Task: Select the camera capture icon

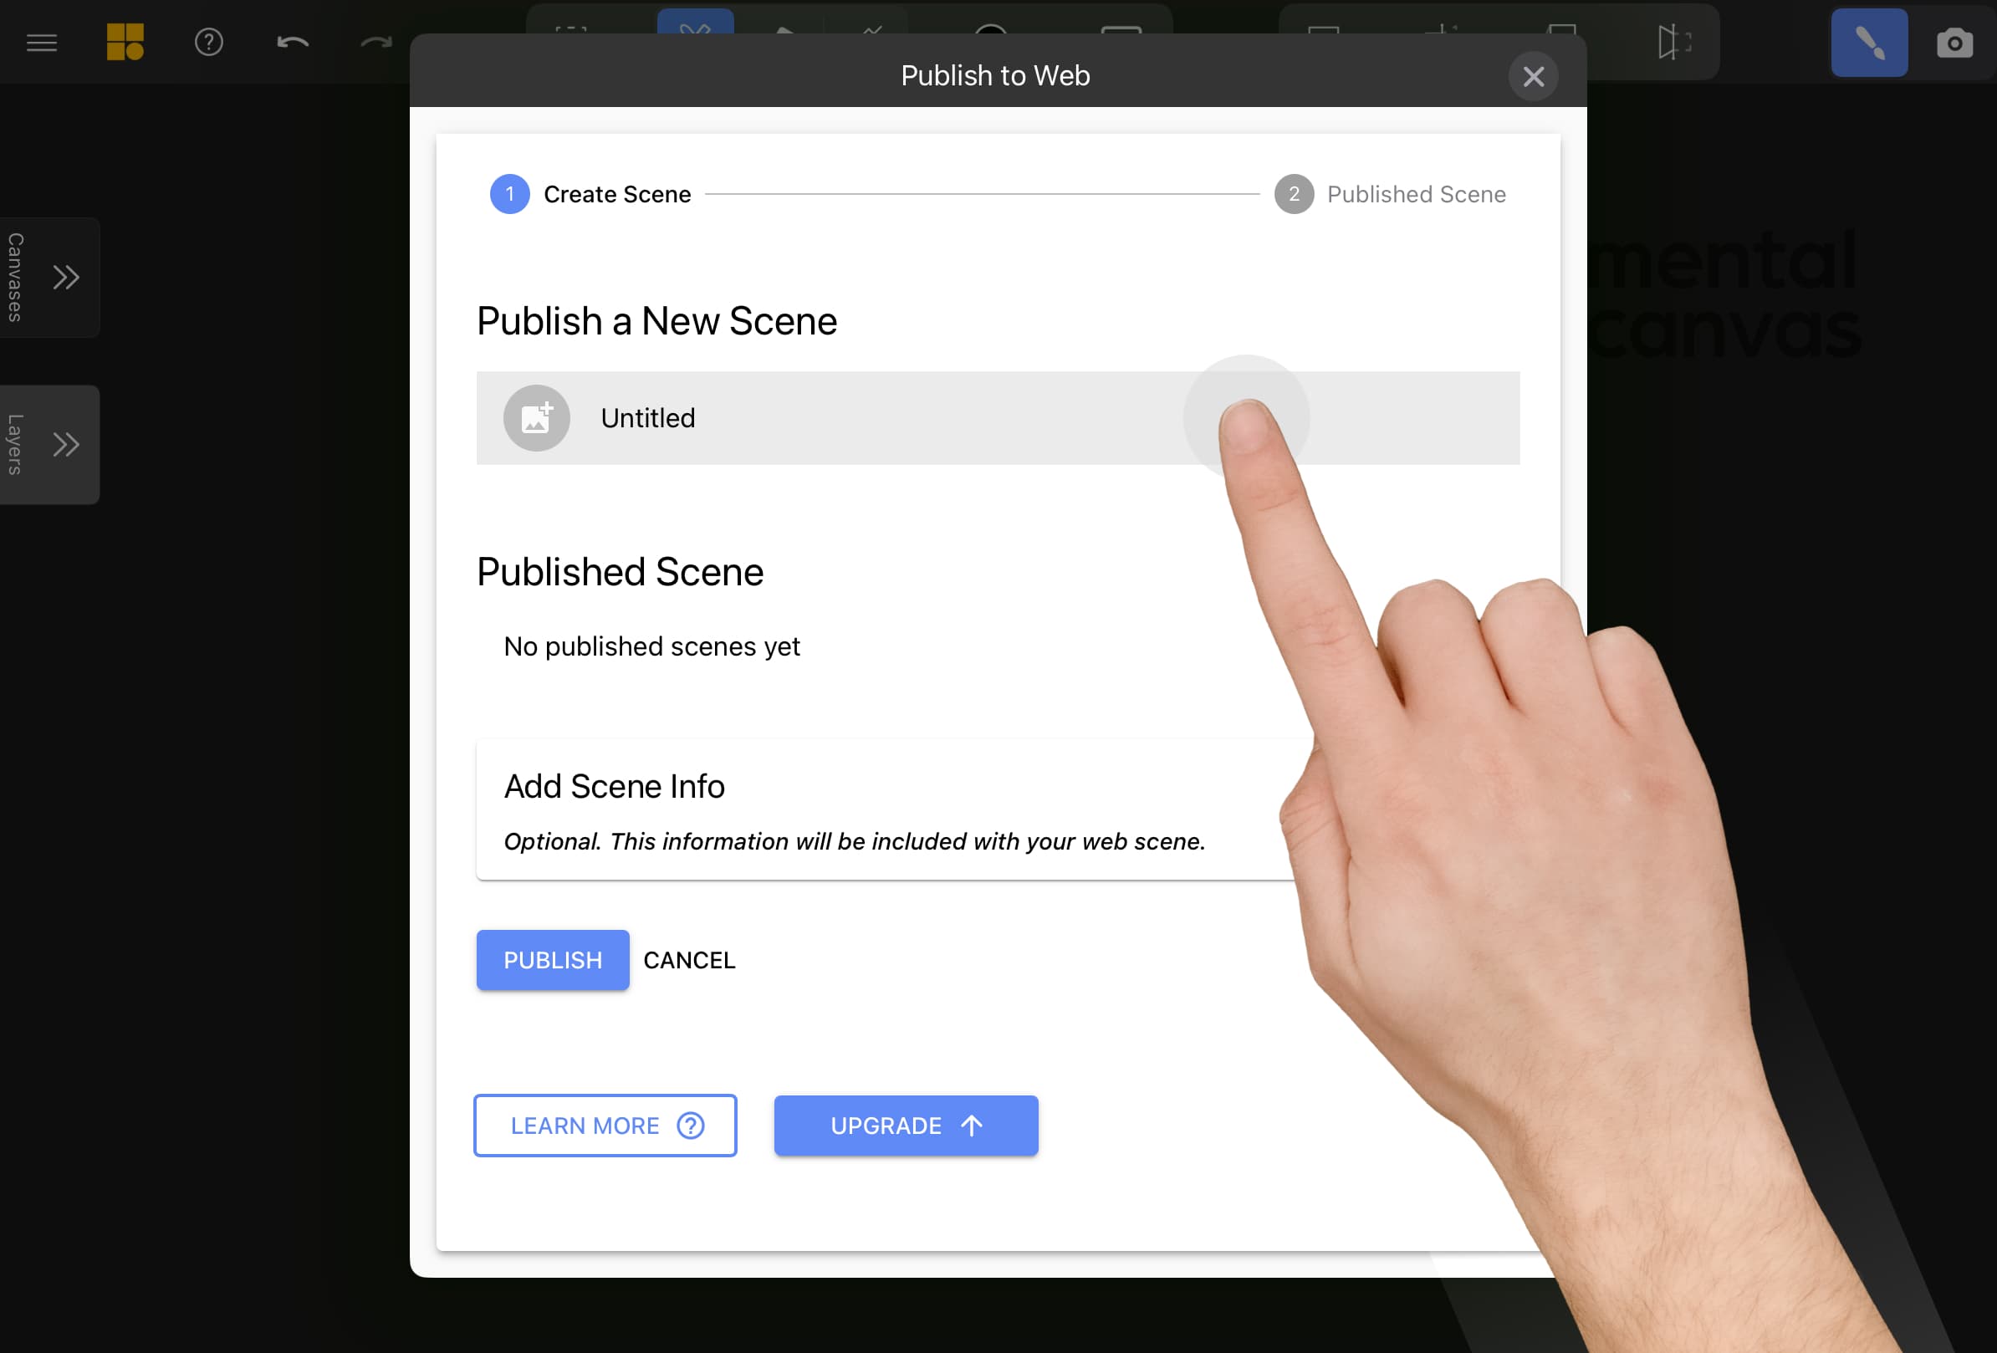Action: pos(1954,43)
